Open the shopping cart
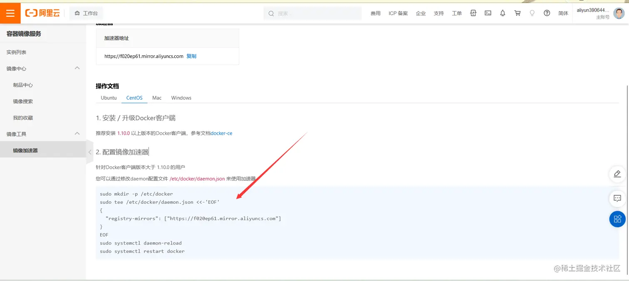The height and width of the screenshot is (281, 629). tap(518, 13)
